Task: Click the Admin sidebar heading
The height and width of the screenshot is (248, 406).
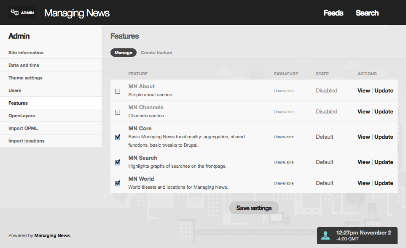Action: [x=19, y=36]
